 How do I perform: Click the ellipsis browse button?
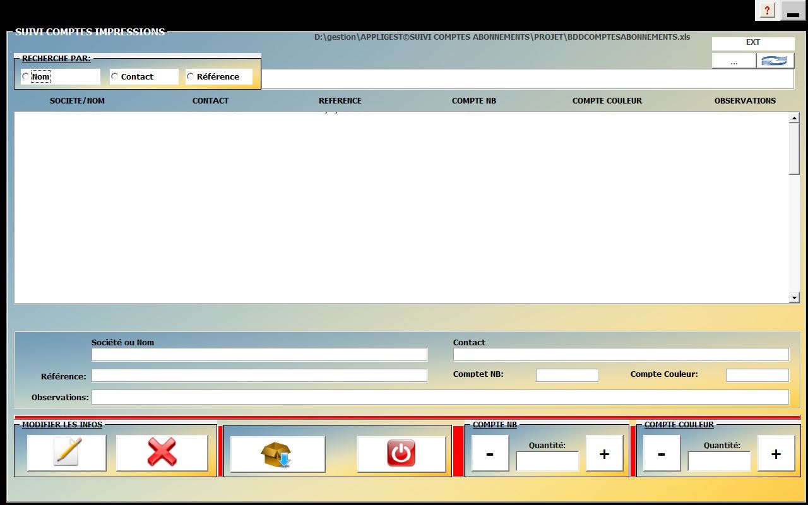click(734, 61)
